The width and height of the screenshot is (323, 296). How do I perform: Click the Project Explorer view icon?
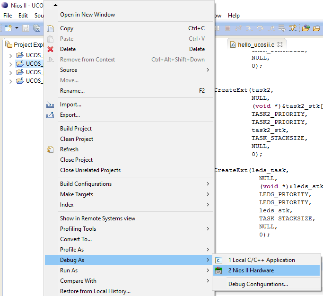point(9,44)
